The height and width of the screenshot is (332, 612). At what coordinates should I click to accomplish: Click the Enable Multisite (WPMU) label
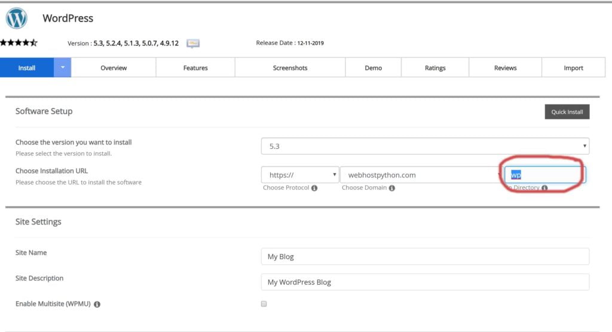(x=53, y=304)
